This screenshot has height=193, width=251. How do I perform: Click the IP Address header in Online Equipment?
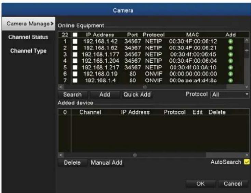coord(100,35)
